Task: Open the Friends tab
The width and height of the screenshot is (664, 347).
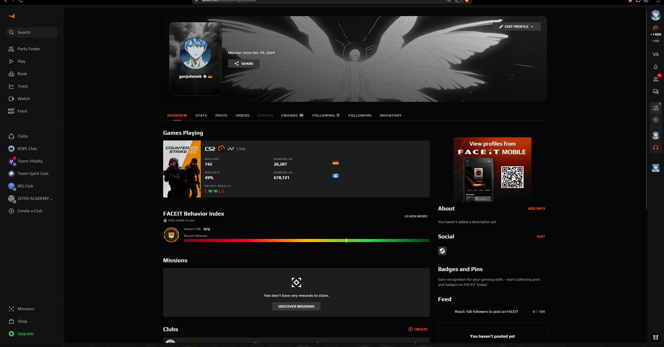Action: (x=289, y=115)
